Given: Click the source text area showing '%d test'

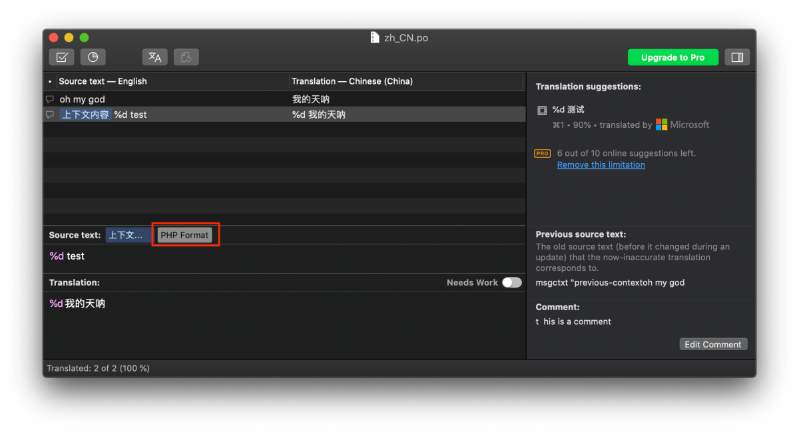Looking at the screenshot, I should click(x=284, y=258).
